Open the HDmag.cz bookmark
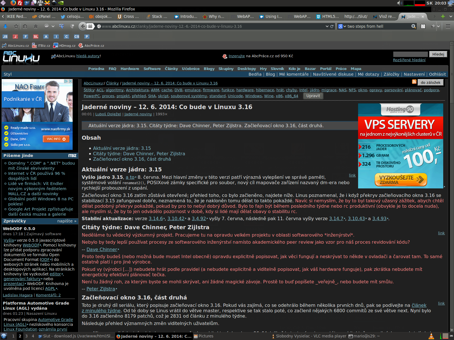The image size is (454, 340). click(x=64, y=46)
